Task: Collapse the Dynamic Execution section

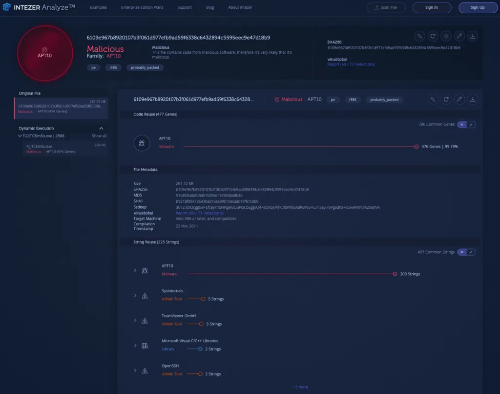Action: [x=101, y=129]
